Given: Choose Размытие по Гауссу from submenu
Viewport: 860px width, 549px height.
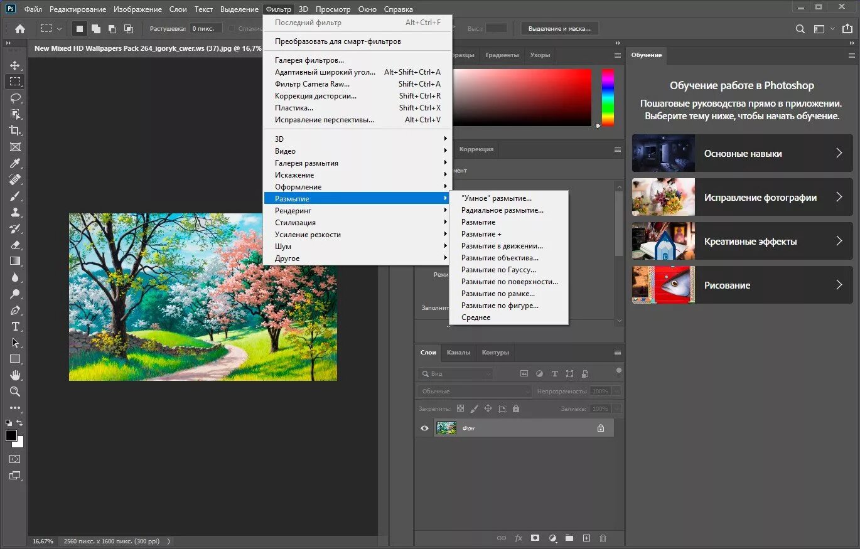Looking at the screenshot, I should [498, 270].
